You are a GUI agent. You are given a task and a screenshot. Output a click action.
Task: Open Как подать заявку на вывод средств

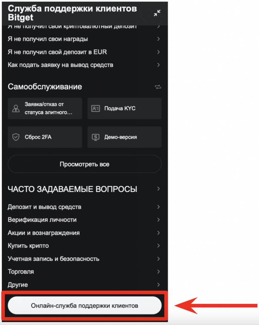(84, 65)
